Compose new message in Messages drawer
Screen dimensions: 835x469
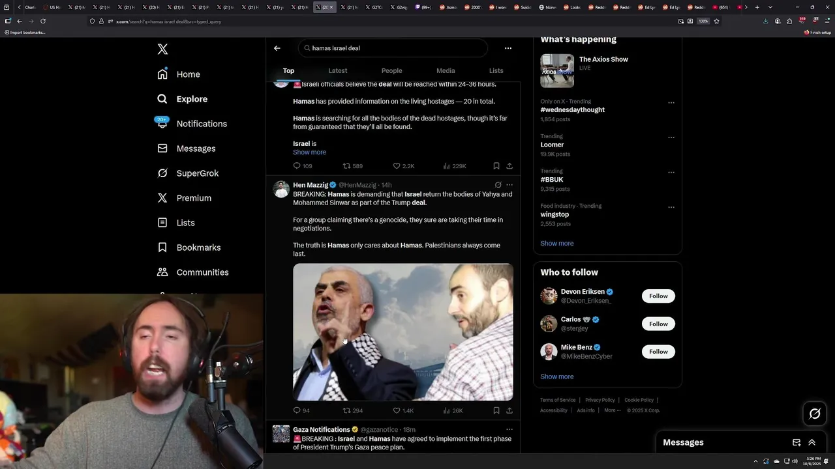[797, 442]
